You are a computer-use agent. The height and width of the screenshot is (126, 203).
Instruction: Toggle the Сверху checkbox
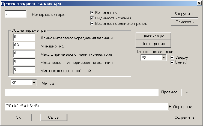172,57
